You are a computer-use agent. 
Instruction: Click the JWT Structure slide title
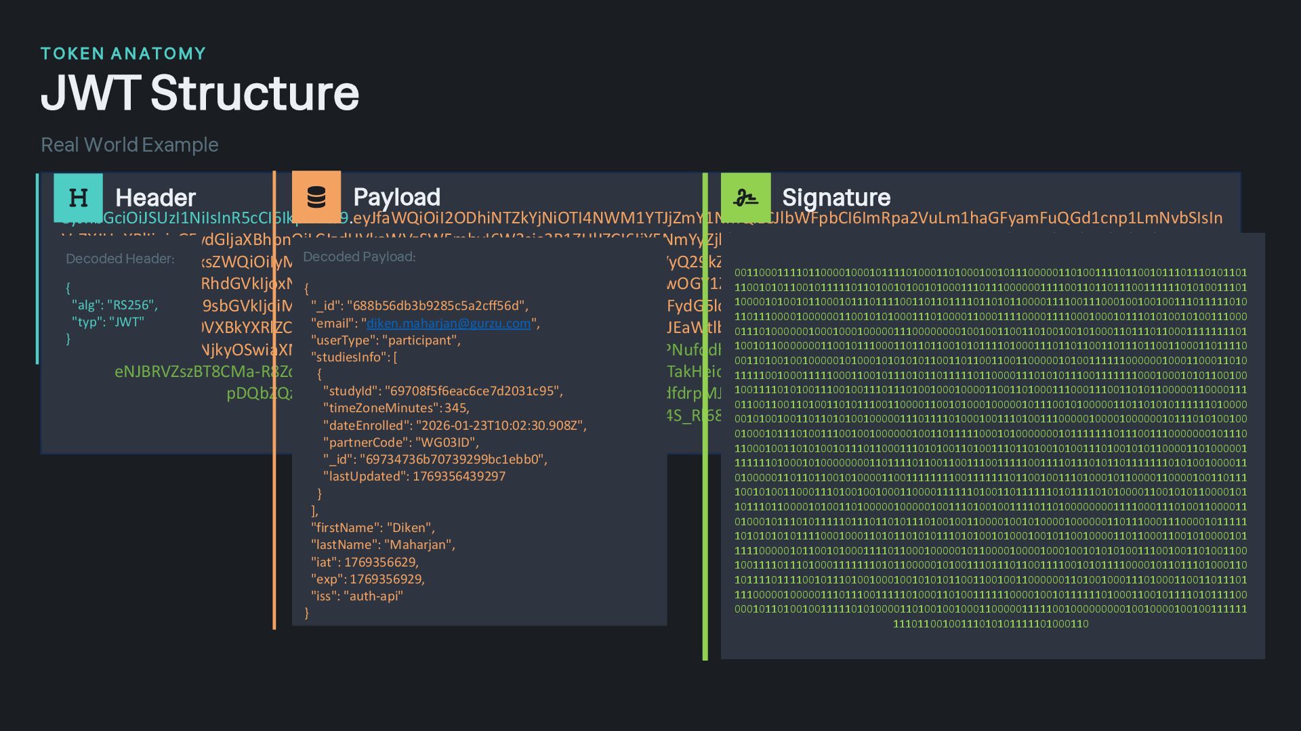pos(200,93)
